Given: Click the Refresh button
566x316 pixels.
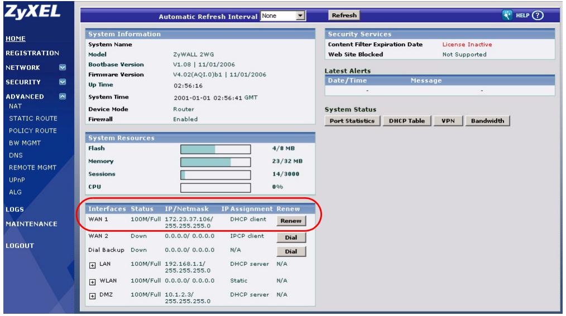Looking at the screenshot, I should (344, 15).
